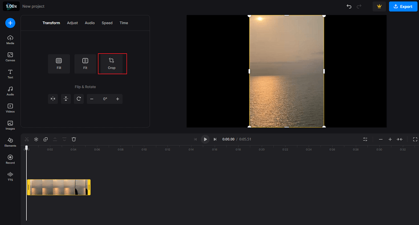Screen dimensions: 419x225
Task: Click the freeze frame snowflake icon
Action: pos(37,139)
